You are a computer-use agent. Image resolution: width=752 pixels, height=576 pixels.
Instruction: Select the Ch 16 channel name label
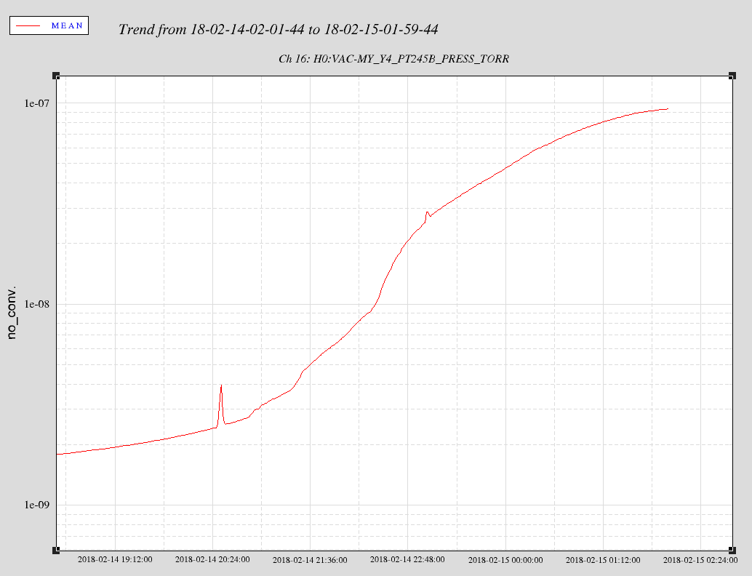coord(393,59)
